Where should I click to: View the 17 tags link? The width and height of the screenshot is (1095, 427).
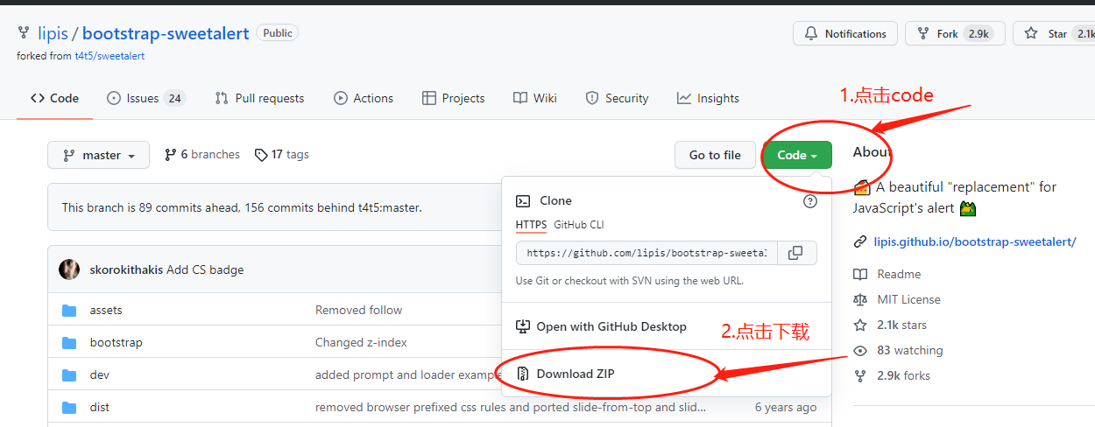tap(281, 155)
